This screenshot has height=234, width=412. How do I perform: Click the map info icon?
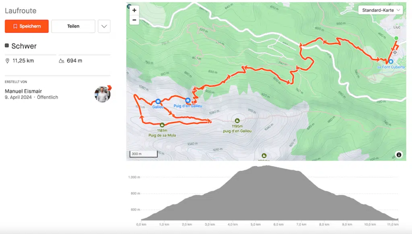click(x=398, y=155)
